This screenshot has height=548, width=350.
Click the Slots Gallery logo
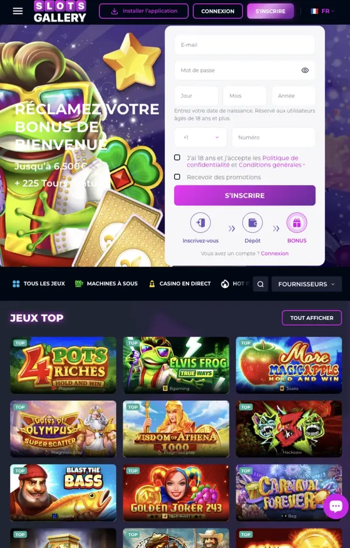60,12
